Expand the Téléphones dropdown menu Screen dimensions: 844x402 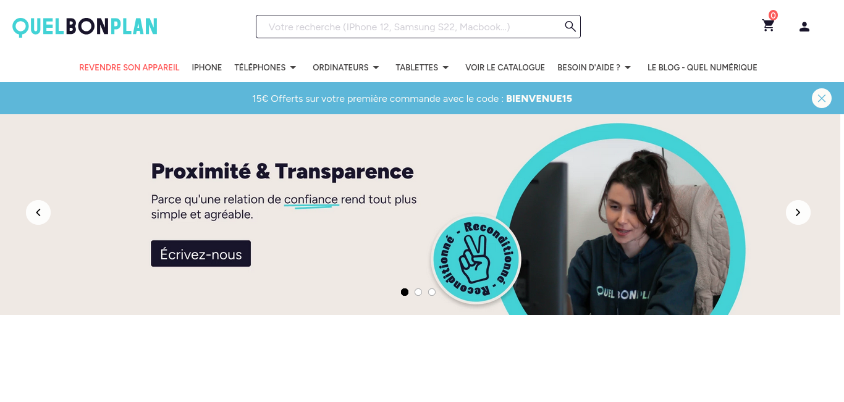click(x=266, y=67)
